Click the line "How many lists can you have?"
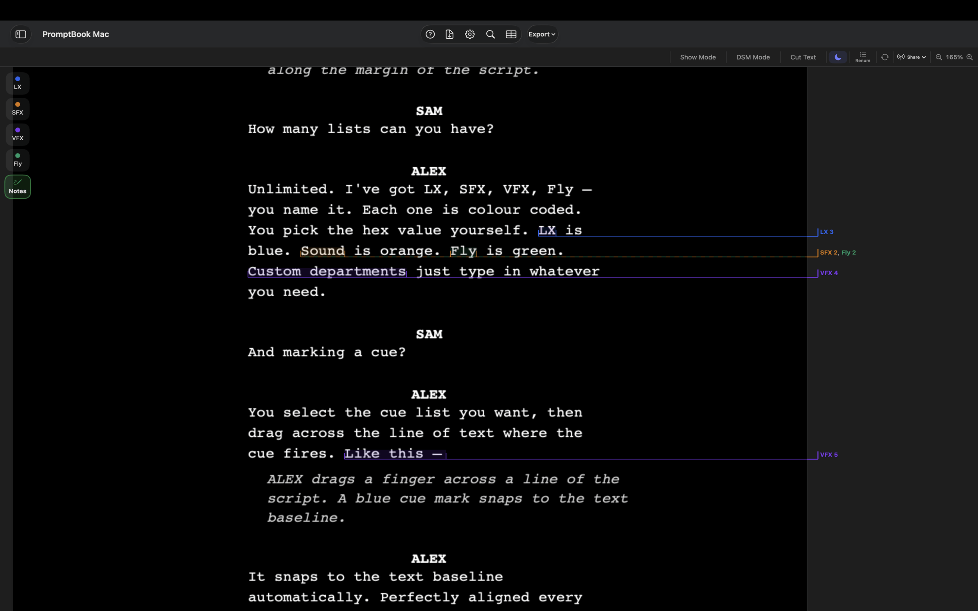Image resolution: width=978 pixels, height=611 pixels. pyautogui.click(x=371, y=129)
